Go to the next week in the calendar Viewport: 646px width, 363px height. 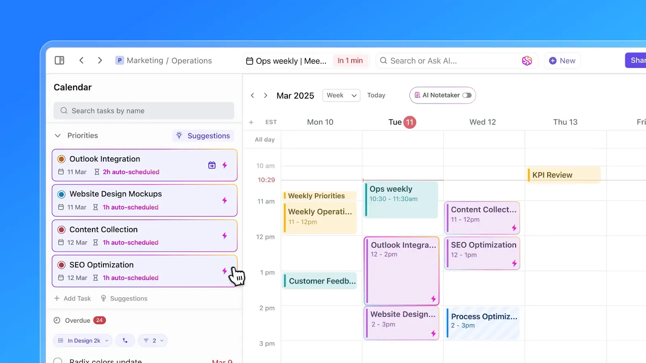point(265,96)
